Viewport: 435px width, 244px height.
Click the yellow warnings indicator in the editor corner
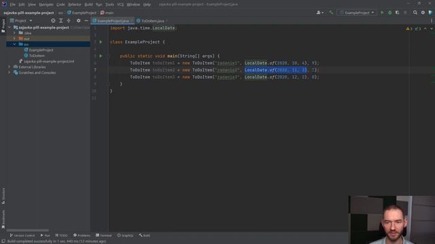pos(409,28)
